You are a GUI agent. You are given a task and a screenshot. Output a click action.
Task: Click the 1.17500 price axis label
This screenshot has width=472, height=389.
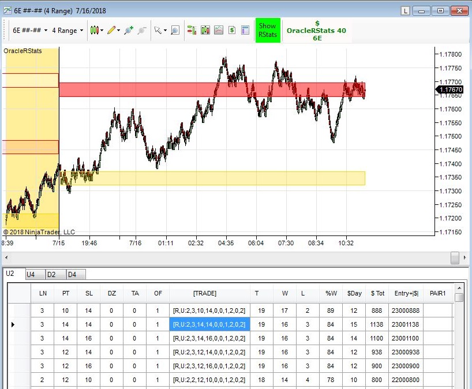click(451, 136)
